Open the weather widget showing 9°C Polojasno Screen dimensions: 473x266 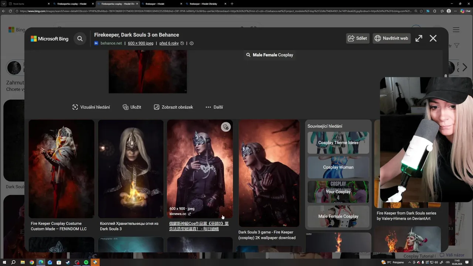pos(393,262)
